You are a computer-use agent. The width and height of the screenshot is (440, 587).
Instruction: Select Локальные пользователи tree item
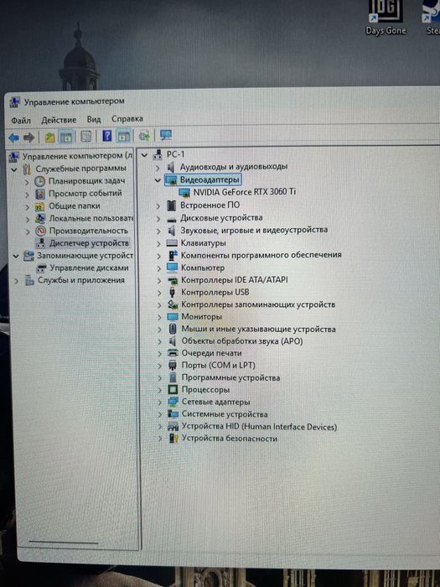click(x=91, y=218)
